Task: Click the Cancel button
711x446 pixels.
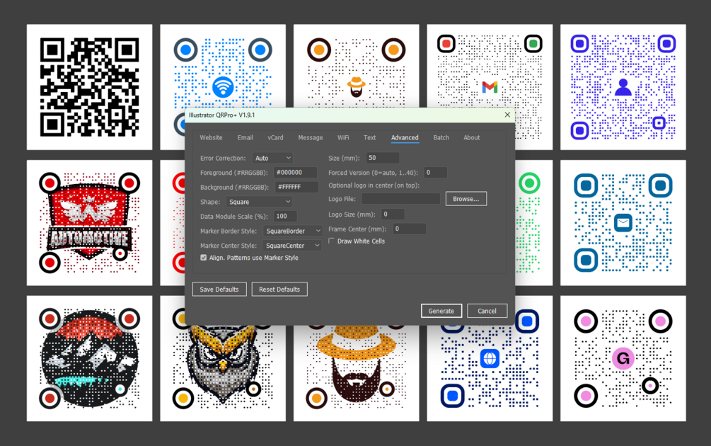Action: pos(487,311)
